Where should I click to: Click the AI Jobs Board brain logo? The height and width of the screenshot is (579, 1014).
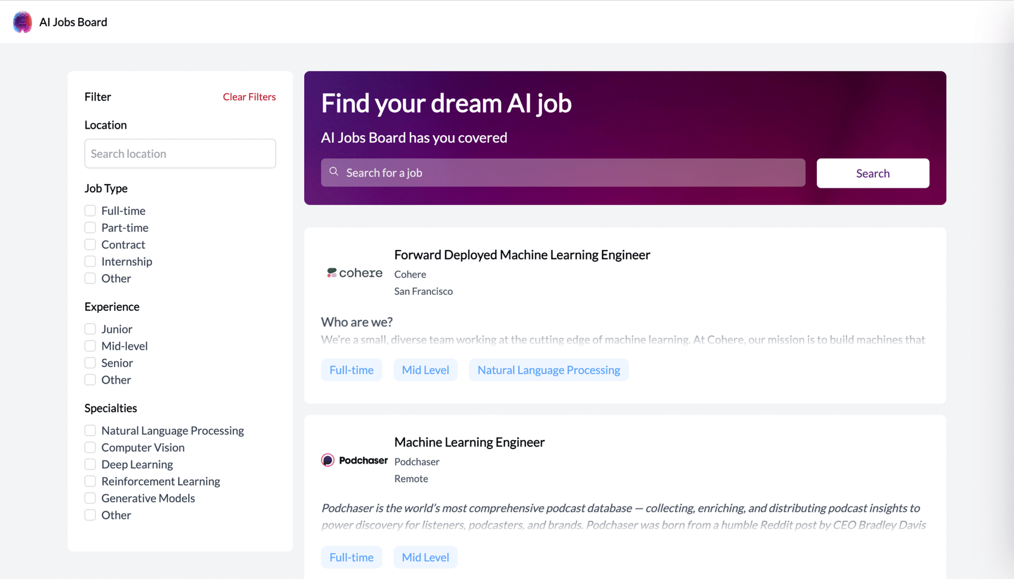coord(22,22)
